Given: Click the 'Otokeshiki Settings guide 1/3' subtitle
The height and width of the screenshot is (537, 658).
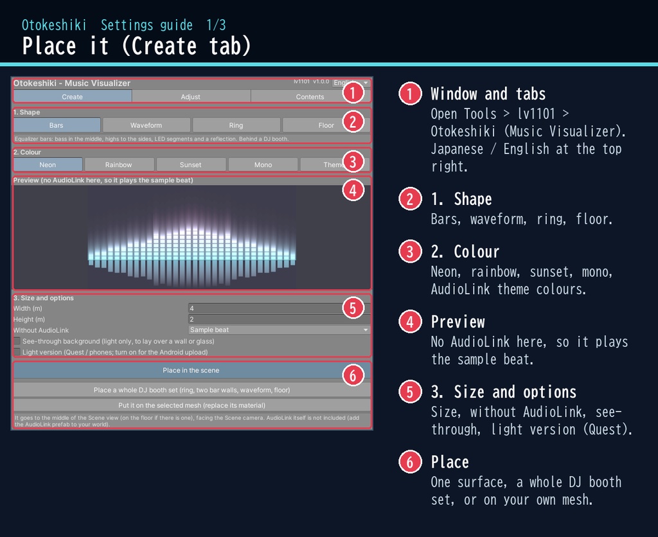Looking at the screenshot, I should (124, 25).
